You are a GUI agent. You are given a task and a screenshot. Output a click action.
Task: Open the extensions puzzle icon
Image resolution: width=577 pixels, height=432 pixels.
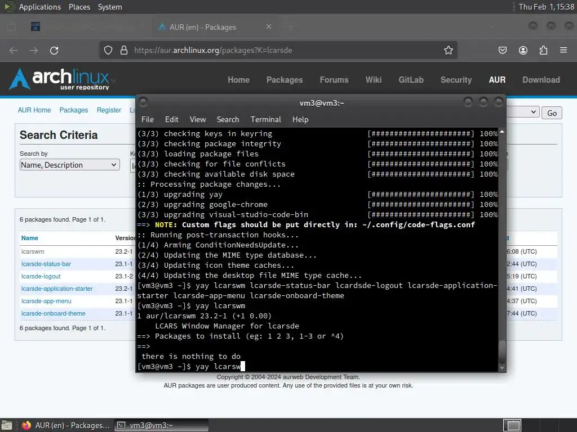(543, 50)
